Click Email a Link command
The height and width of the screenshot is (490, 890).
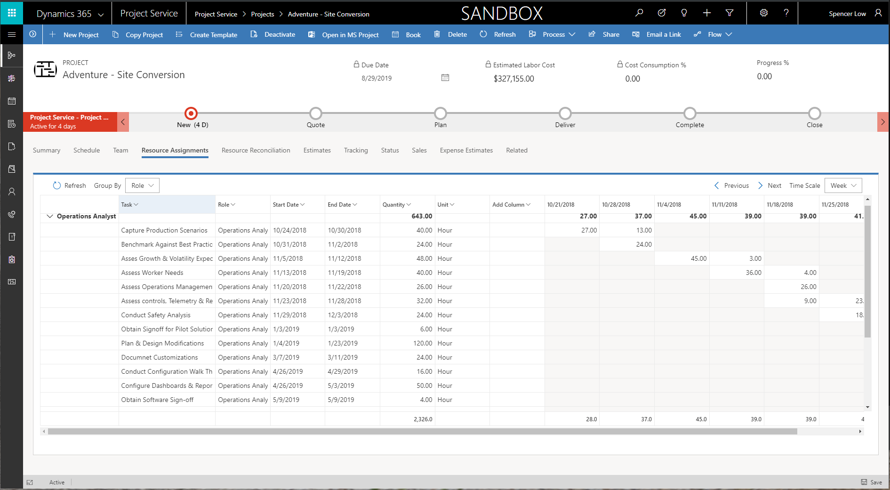point(657,35)
